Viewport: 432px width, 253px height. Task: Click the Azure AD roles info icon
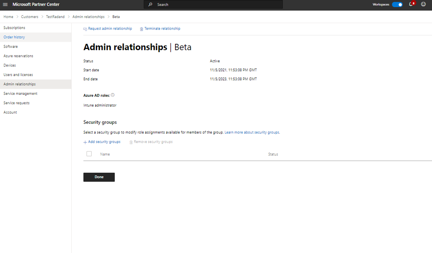pos(113,95)
